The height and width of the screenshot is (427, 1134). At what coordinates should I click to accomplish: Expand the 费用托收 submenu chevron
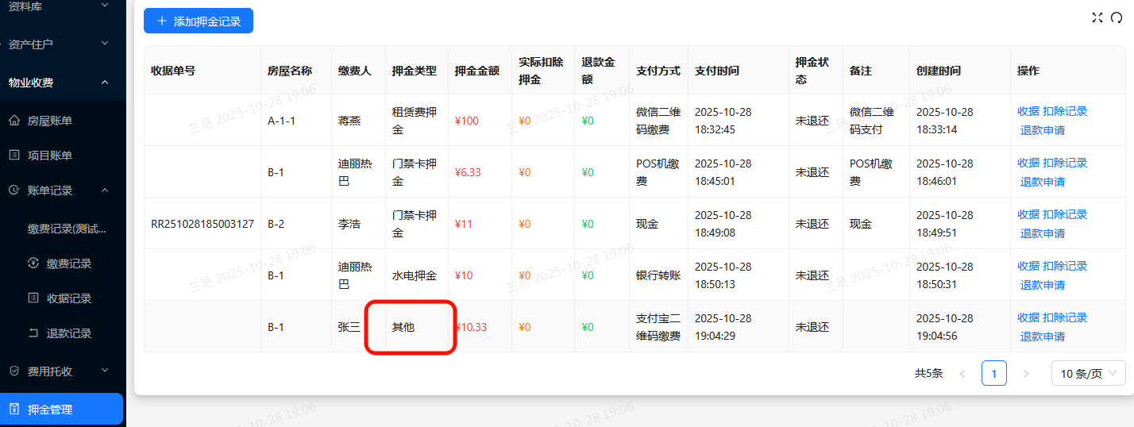point(105,371)
